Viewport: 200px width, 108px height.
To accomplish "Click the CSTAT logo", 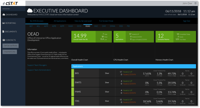I will pos(10,3).
